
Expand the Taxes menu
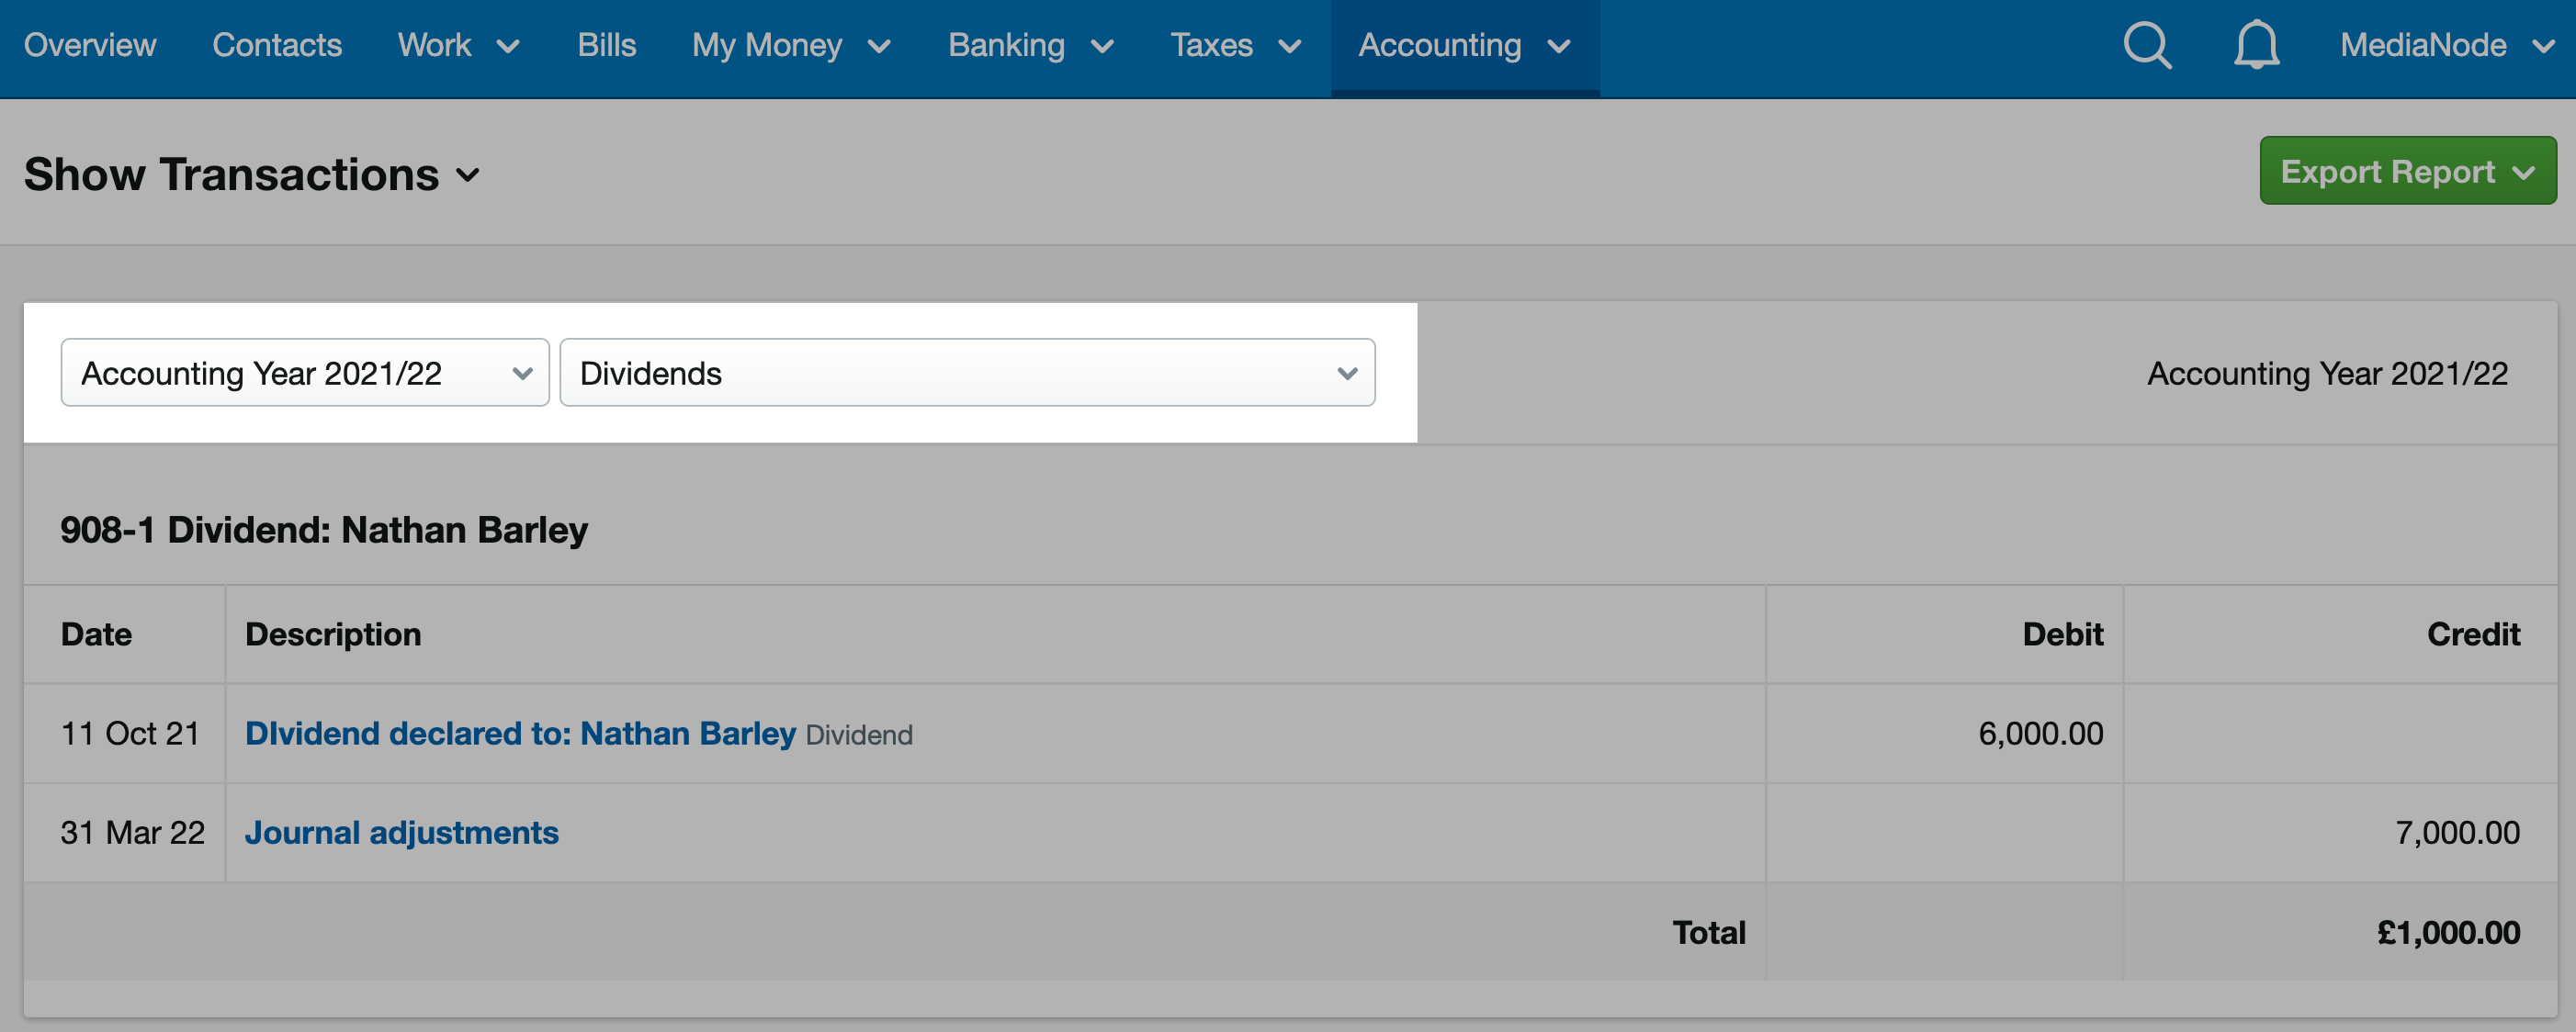pyautogui.click(x=1236, y=45)
